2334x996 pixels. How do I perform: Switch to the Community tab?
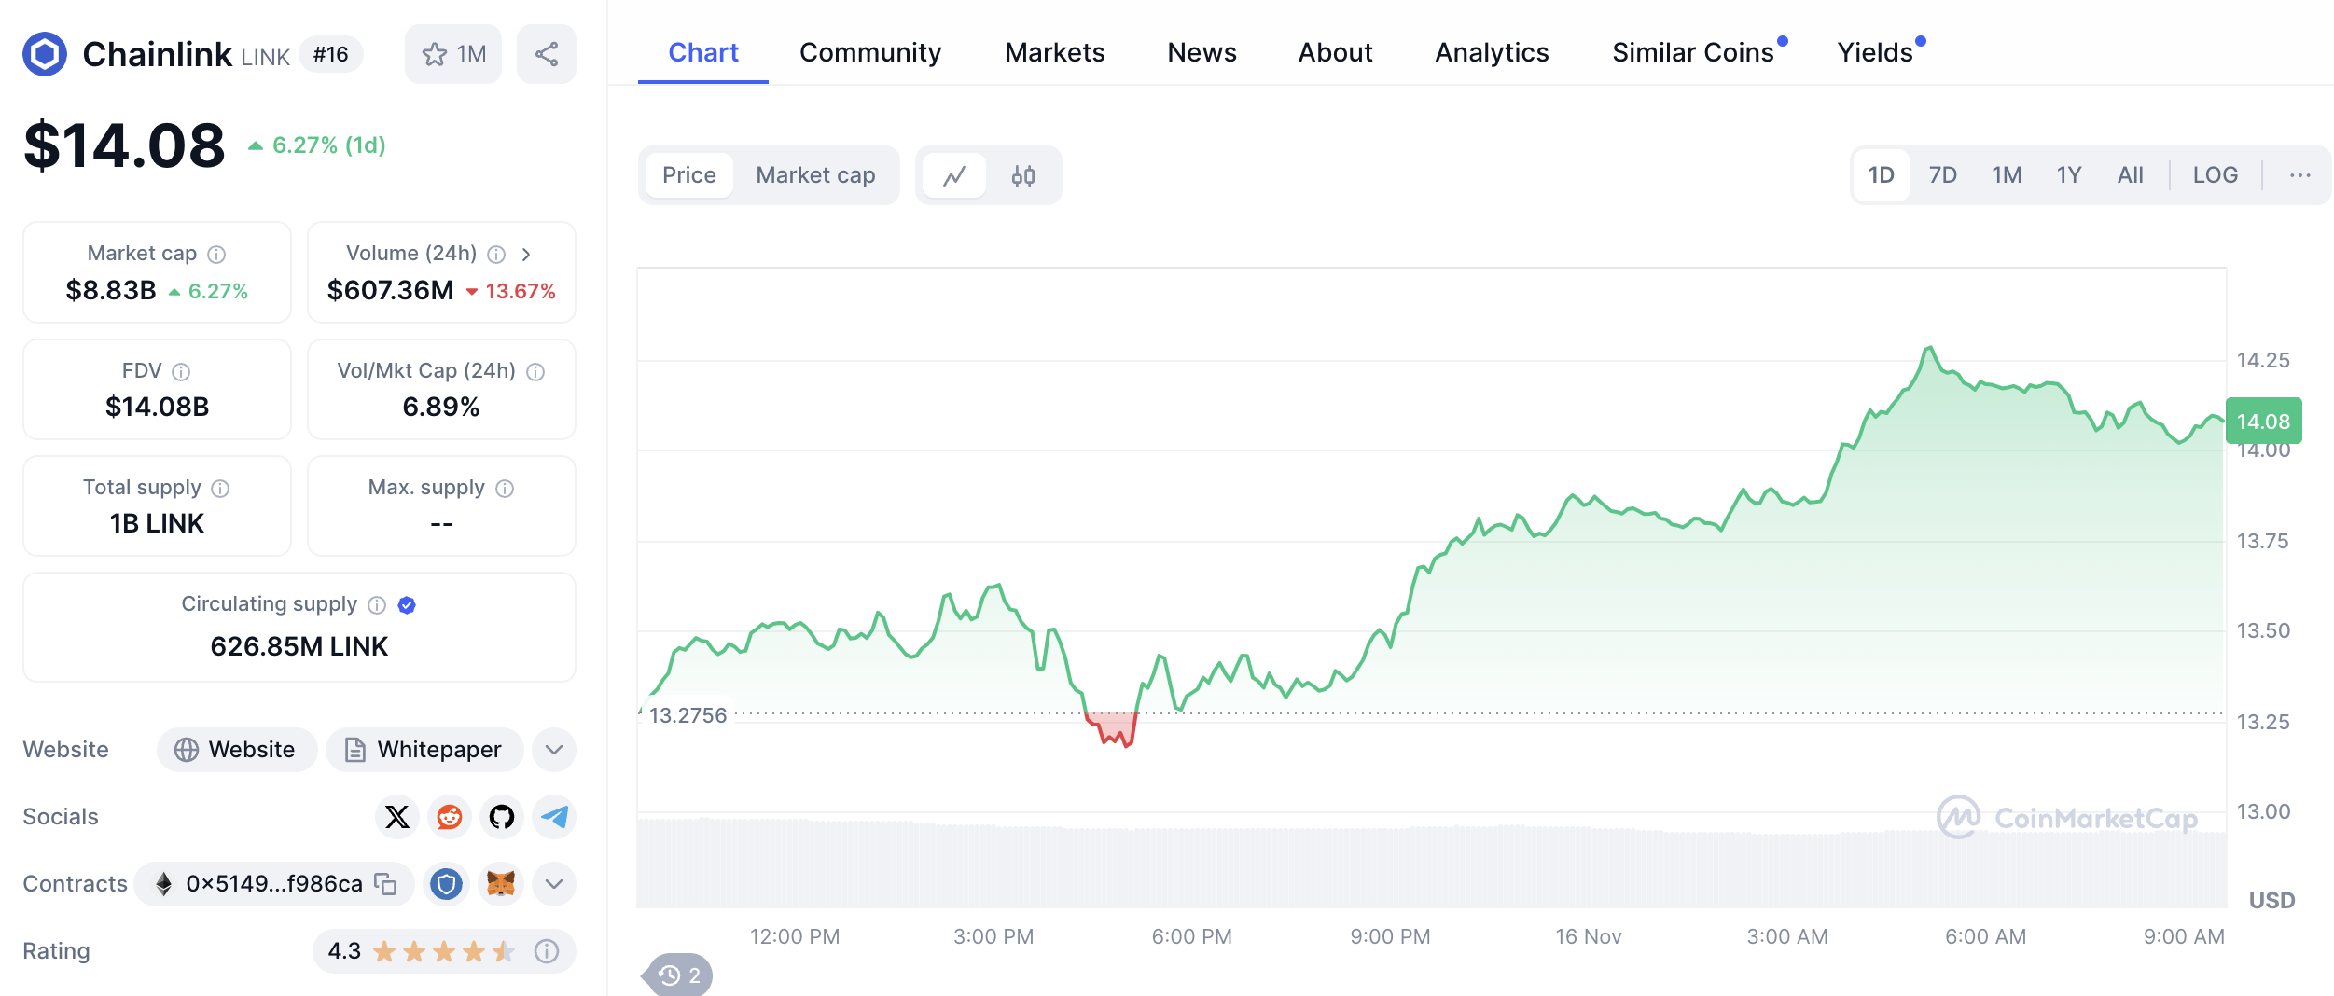pos(870,52)
